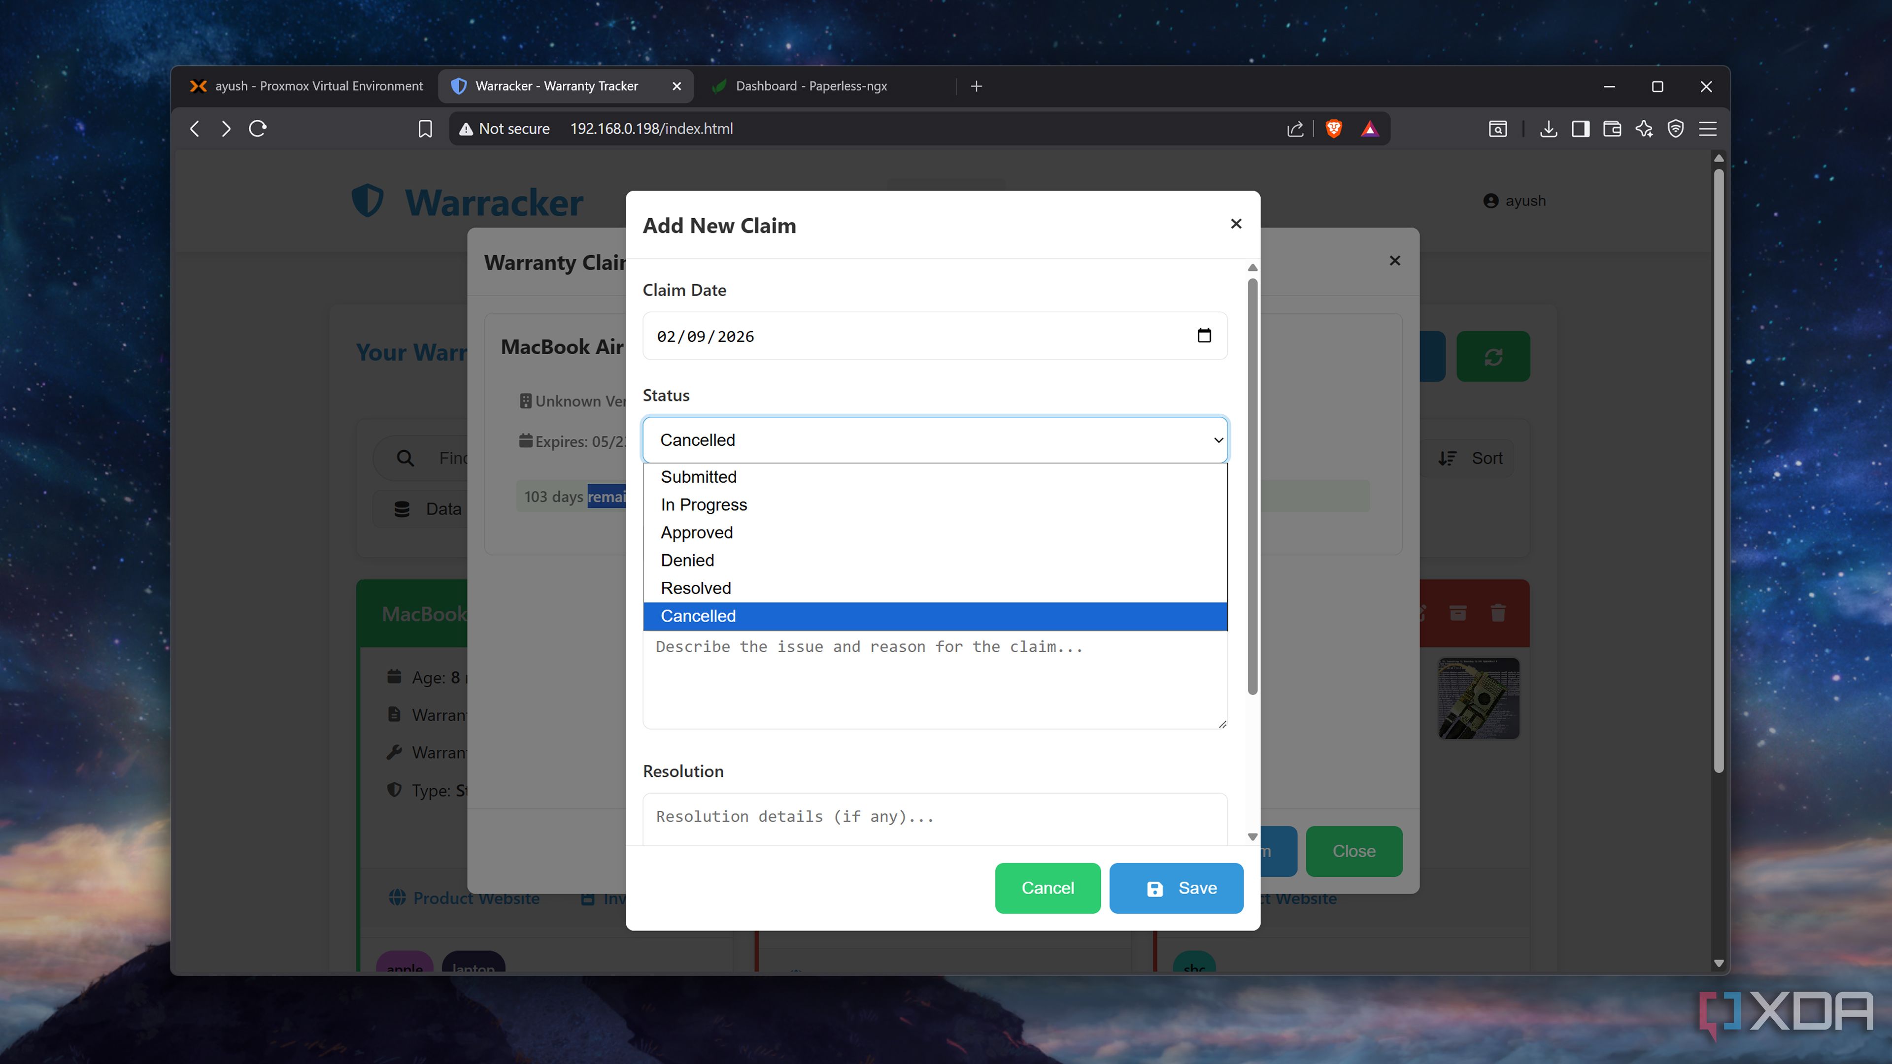Image resolution: width=1892 pixels, height=1064 pixels.
Task: Choose Approved in Status list
Action: pos(935,532)
